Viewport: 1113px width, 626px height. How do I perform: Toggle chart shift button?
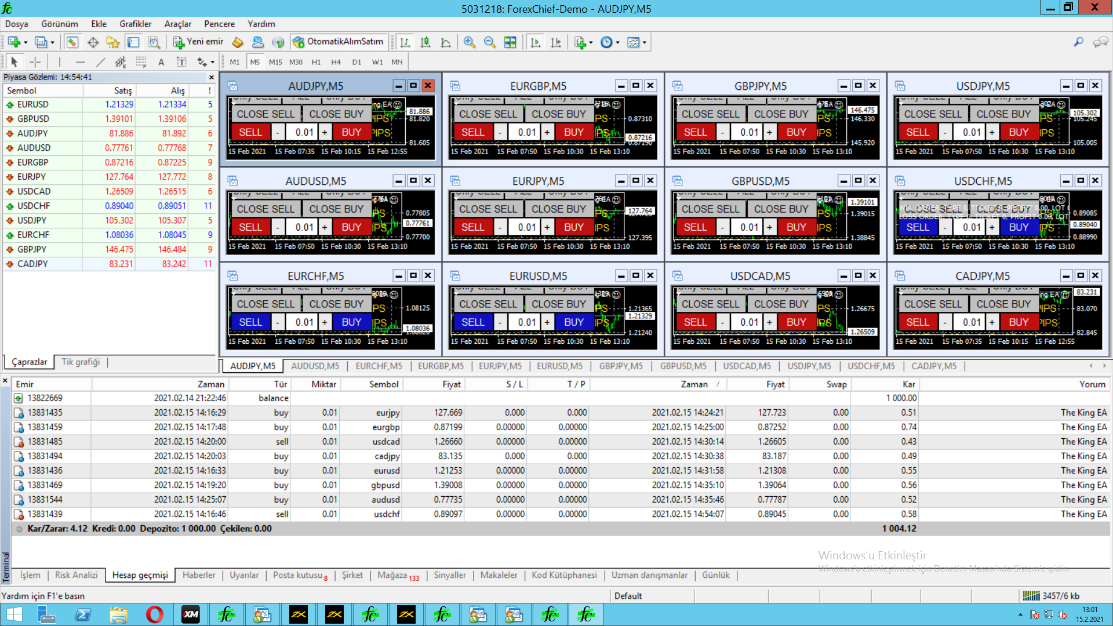click(x=555, y=42)
